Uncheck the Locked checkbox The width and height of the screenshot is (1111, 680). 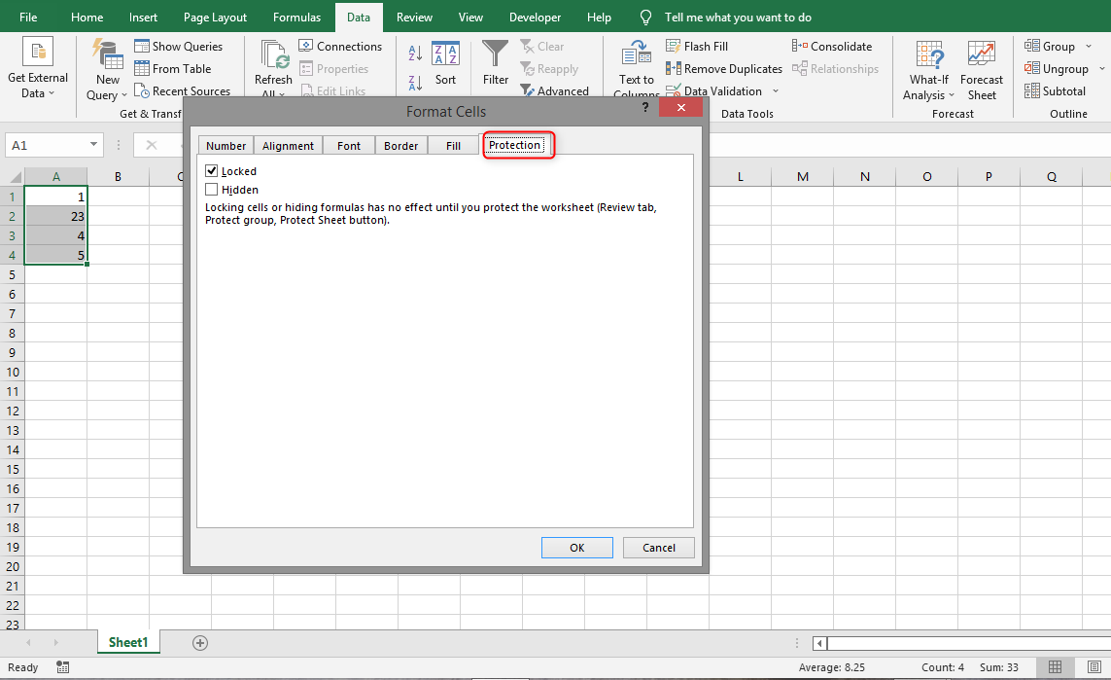coord(211,170)
